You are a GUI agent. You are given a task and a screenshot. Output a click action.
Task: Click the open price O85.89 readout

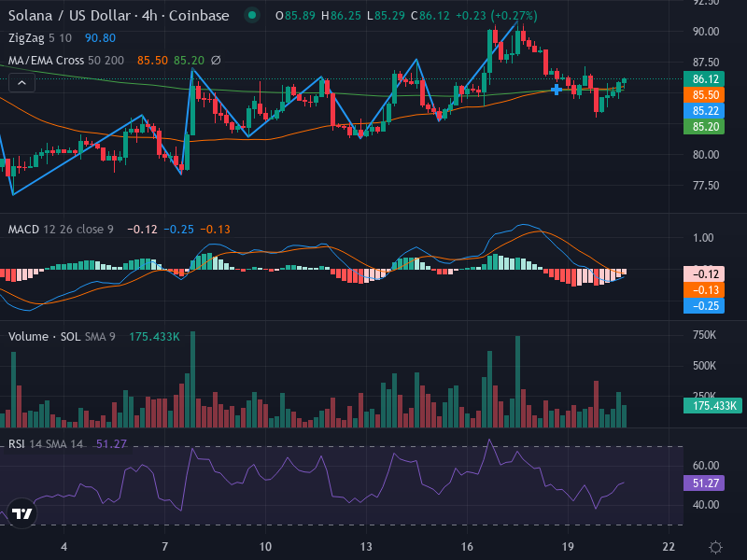295,16
